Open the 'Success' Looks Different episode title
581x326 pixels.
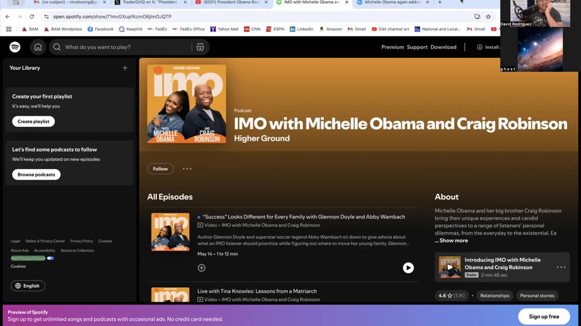pyautogui.click(x=304, y=217)
